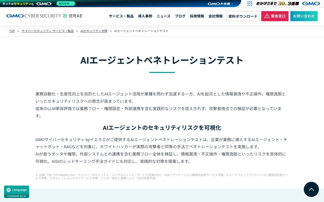Click the red 緊急窓口 button
The width and height of the screenshot is (324, 202).
coord(275,16)
